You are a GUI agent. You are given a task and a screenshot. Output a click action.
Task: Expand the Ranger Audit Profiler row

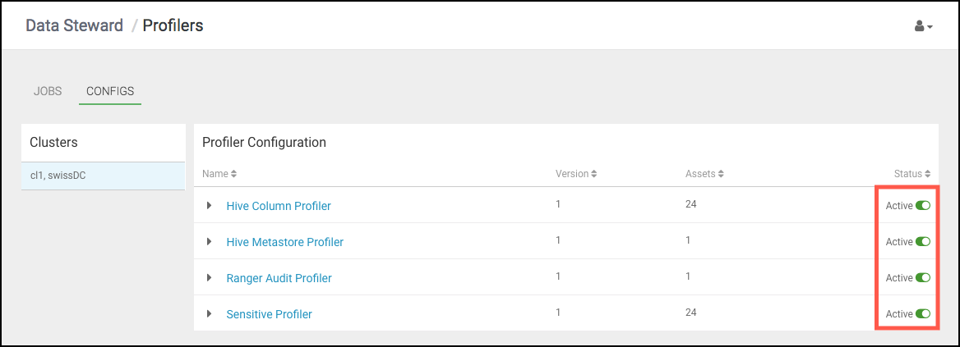point(210,278)
